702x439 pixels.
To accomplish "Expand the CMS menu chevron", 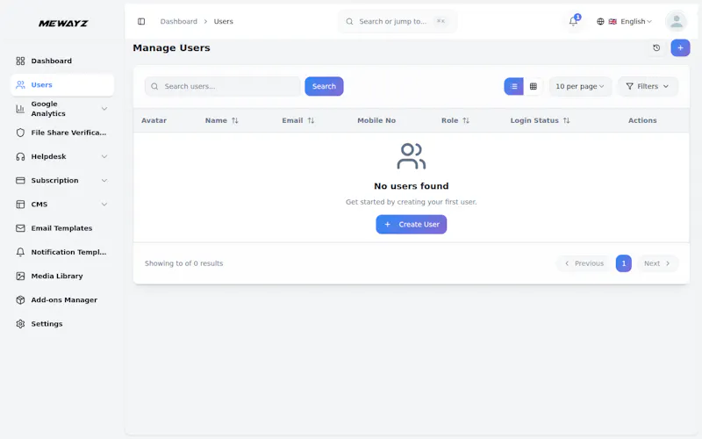I will (x=104, y=205).
